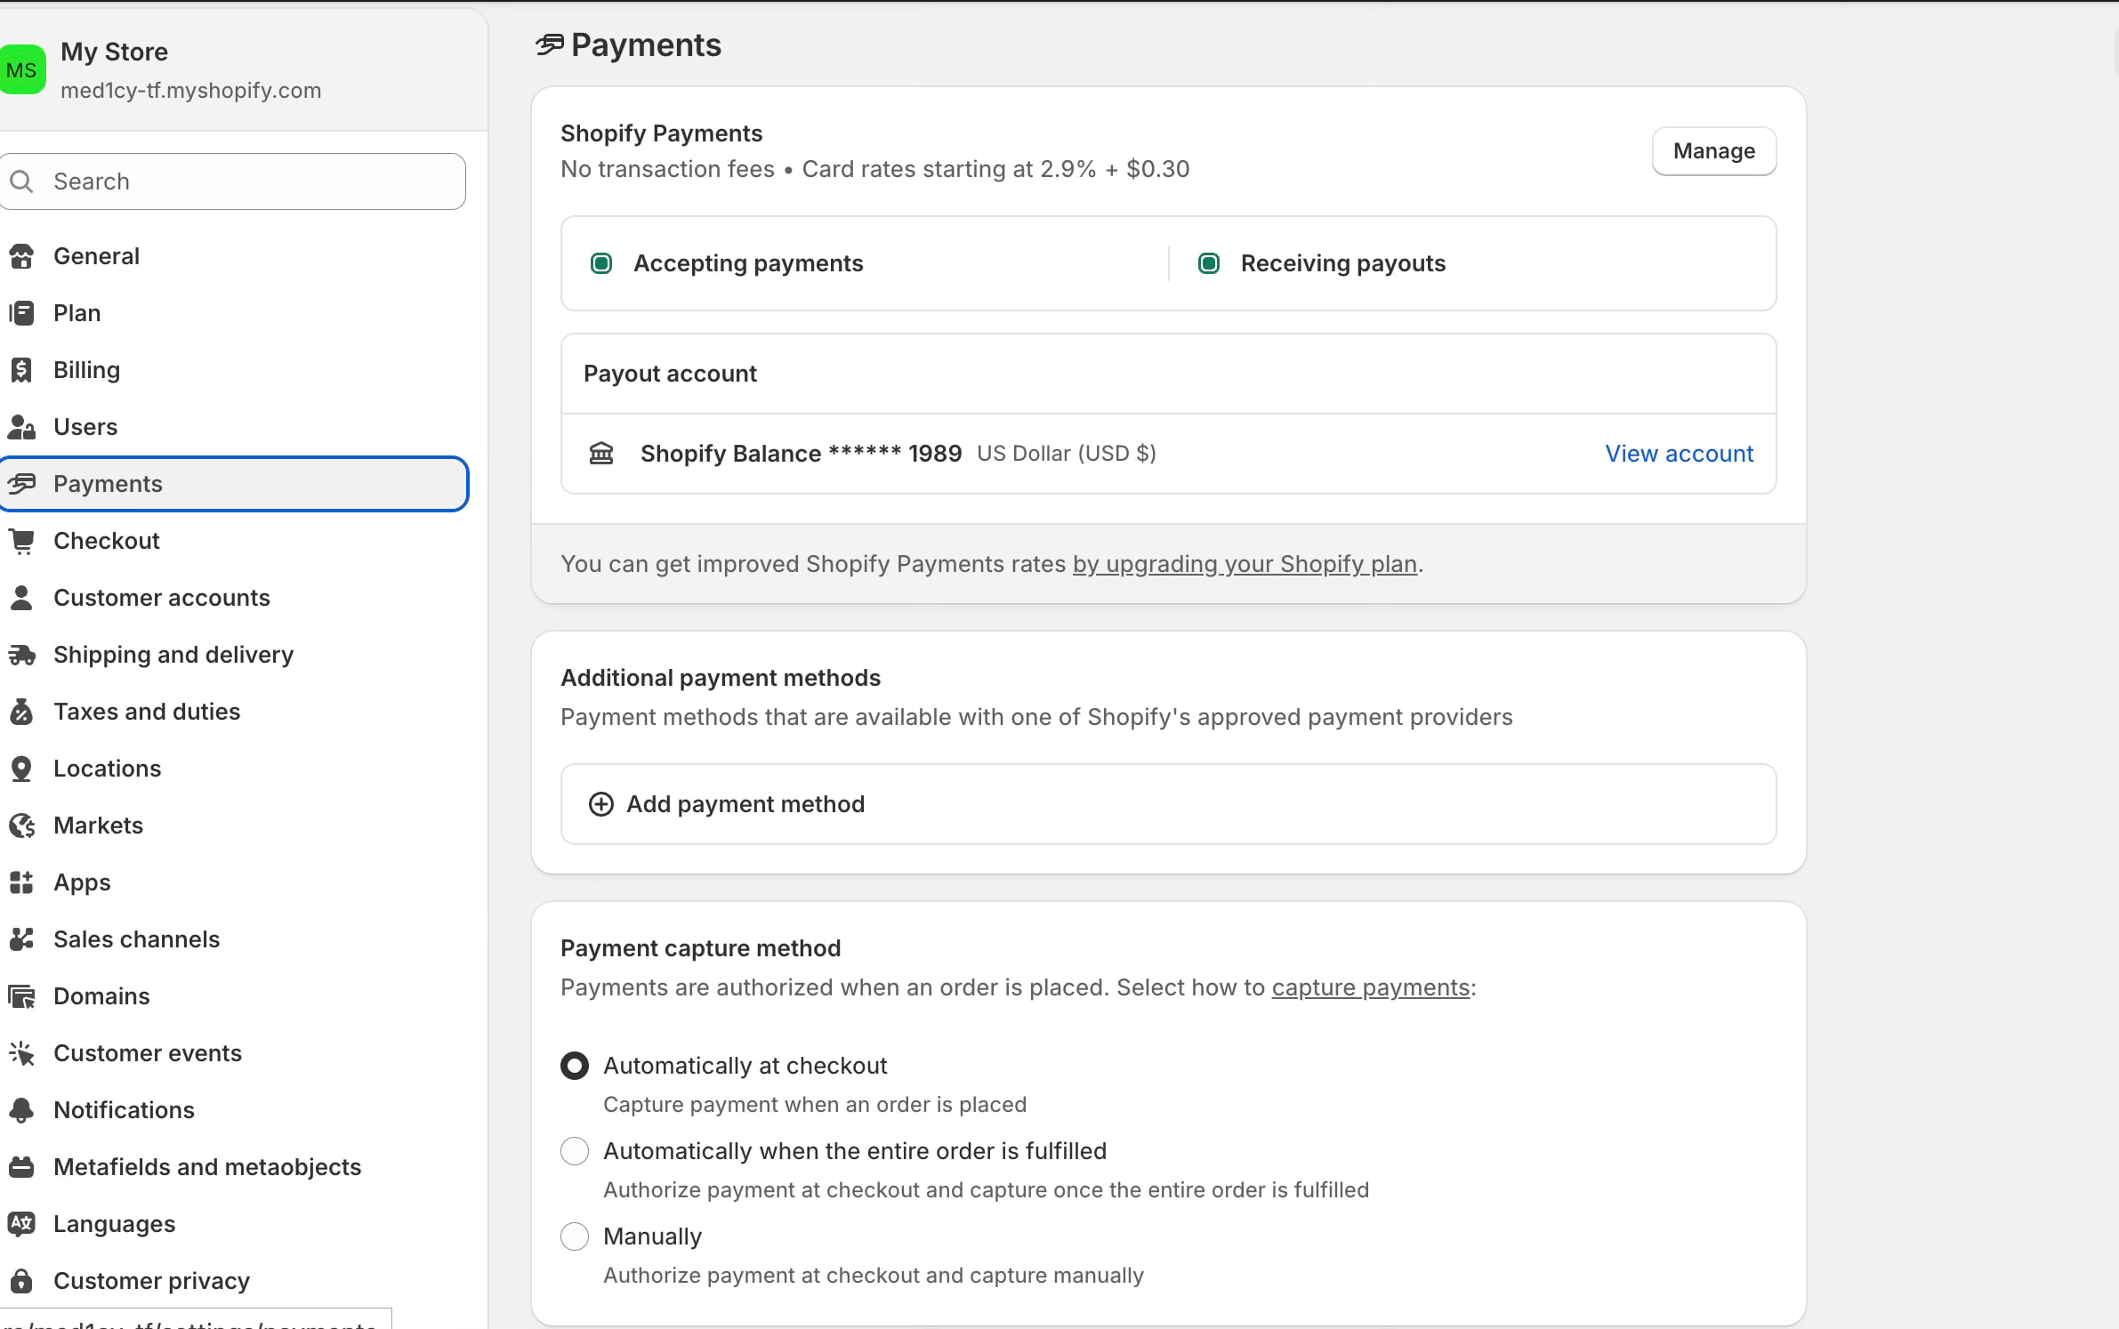The image size is (2119, 1329).
Task: Click the Languages translate icon
Action: [21, 1224]
